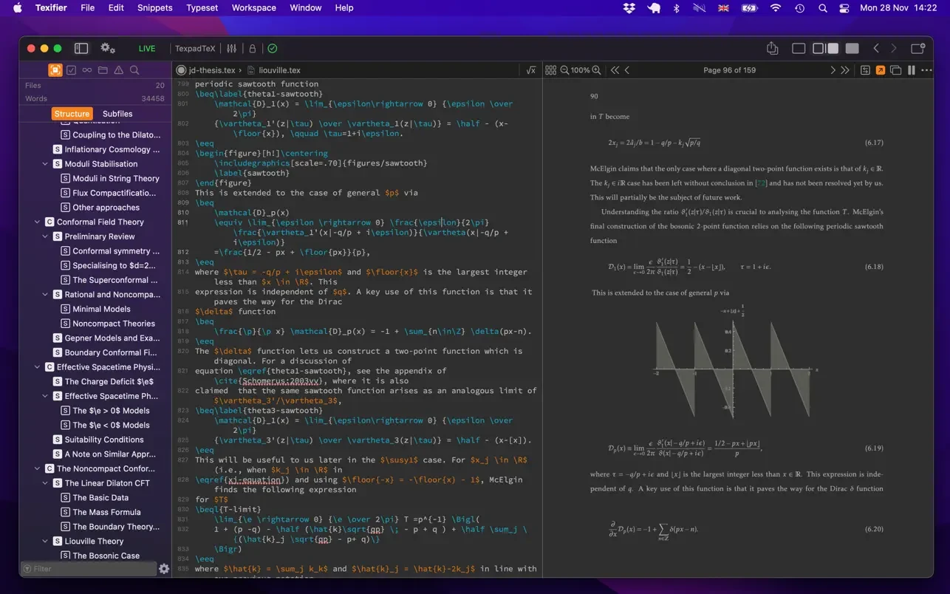Zoom in on the PDF preview
This screenshot has width=950, height=594.
point(596,70)
